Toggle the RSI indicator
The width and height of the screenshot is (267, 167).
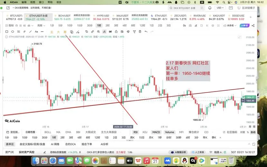[x=135, y=132]
